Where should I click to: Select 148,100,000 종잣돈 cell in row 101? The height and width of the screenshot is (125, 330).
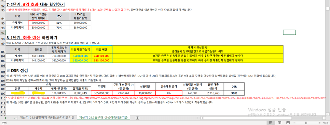click(x=38, y=56)
